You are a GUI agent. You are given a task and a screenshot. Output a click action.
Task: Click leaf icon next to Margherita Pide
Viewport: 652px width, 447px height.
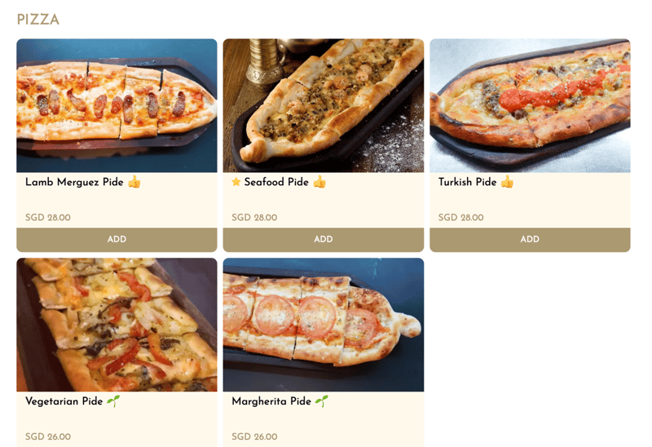(x=321, y=401)
